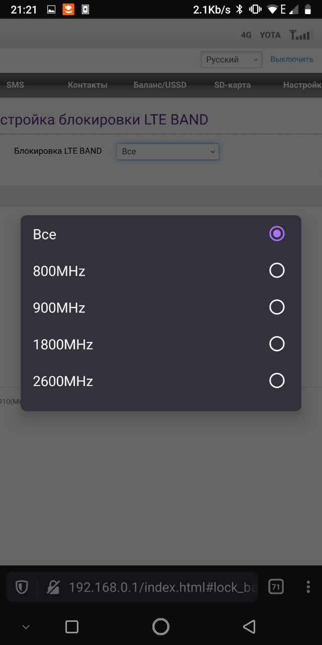Tap the recent apps square button
The image size is (322, 645).
(x=72, y=626)
